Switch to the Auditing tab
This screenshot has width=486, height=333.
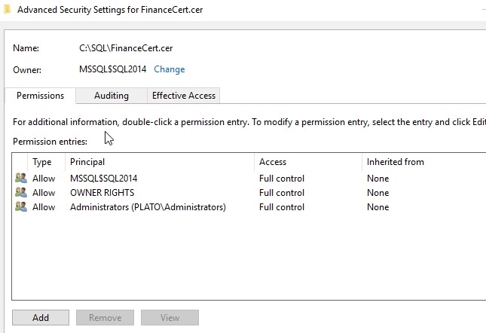coord(111,96)
